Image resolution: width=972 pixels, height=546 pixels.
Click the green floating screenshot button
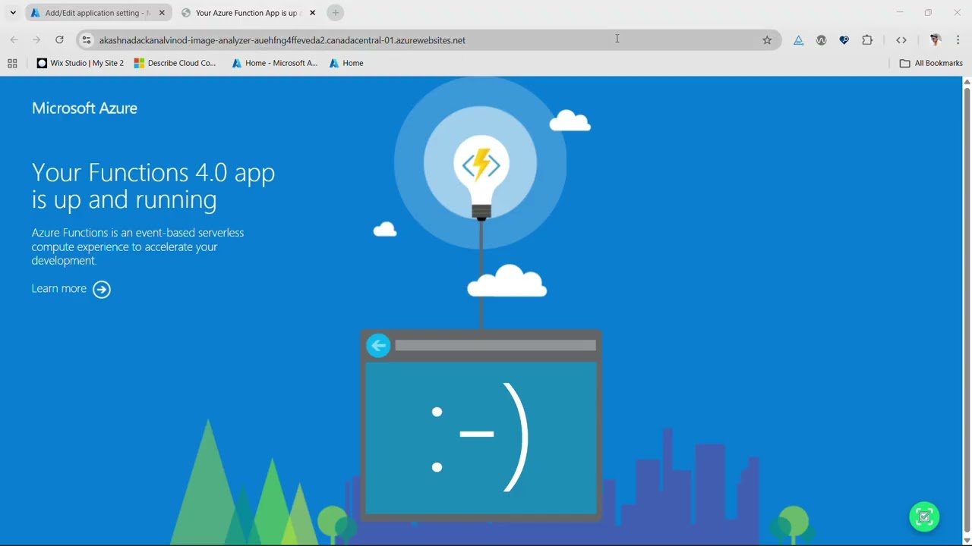(924, 517)
